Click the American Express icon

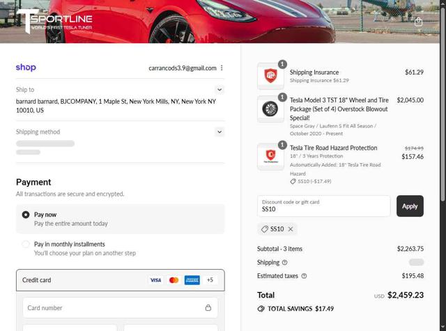point(192,280)
